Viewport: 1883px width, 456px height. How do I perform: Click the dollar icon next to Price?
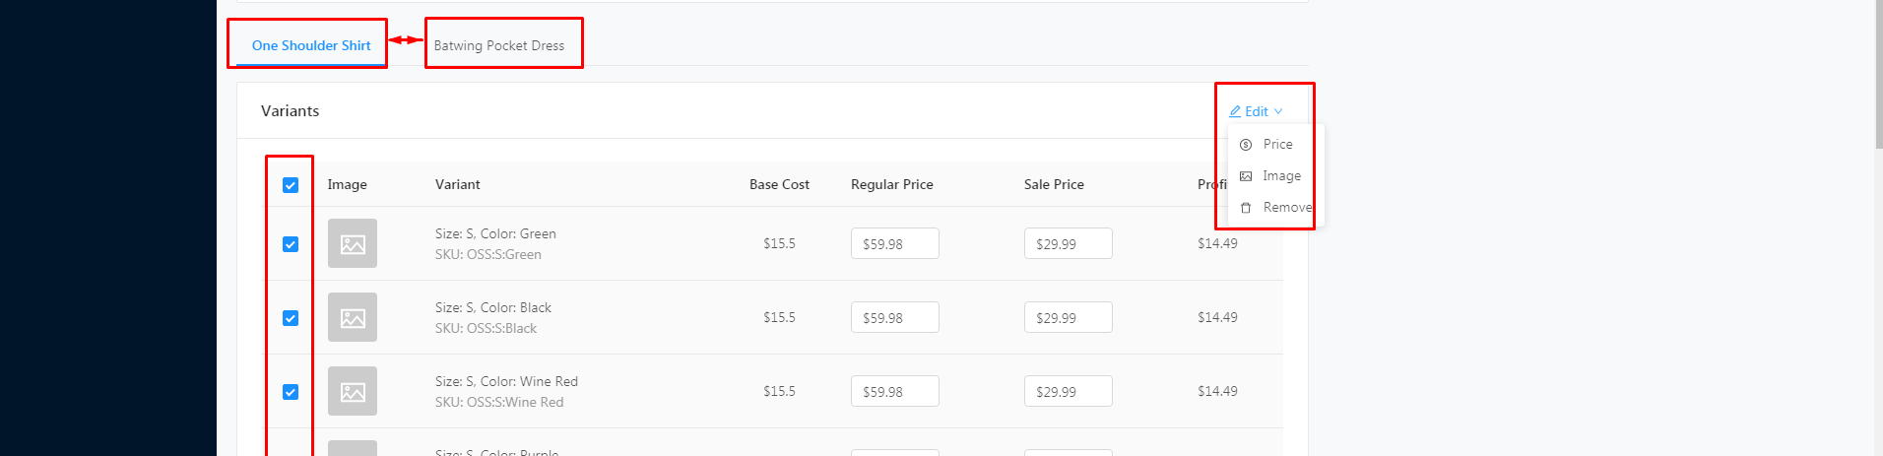click(1246, 145)
